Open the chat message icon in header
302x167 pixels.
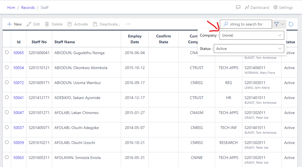click(238, 7)
